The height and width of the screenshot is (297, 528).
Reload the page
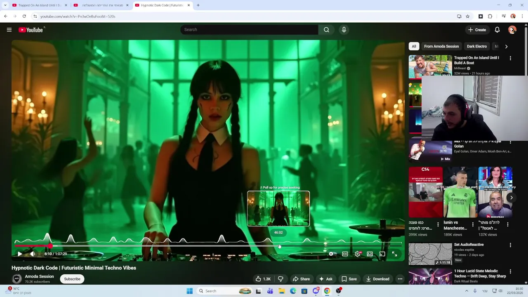pyautogui.click(x=24, y=16)
